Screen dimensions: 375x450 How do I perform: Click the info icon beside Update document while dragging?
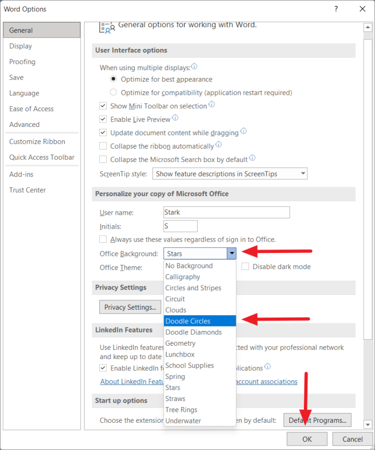243,131
